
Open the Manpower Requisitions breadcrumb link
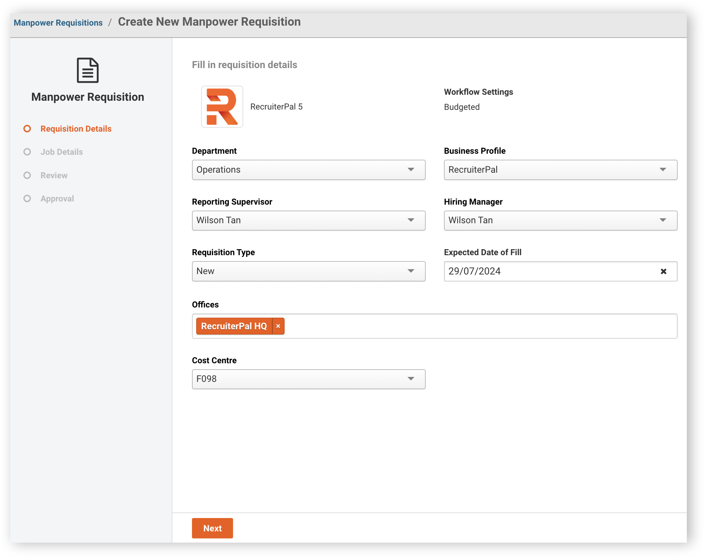coord(58,23)
